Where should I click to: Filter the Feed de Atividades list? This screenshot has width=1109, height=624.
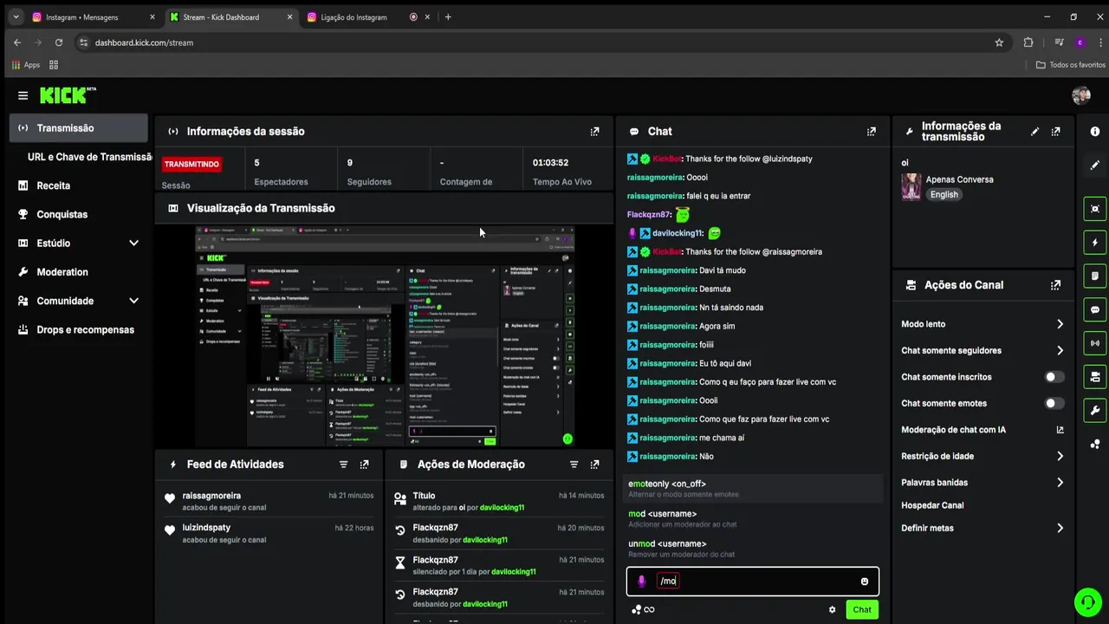[x=343, y=465]
